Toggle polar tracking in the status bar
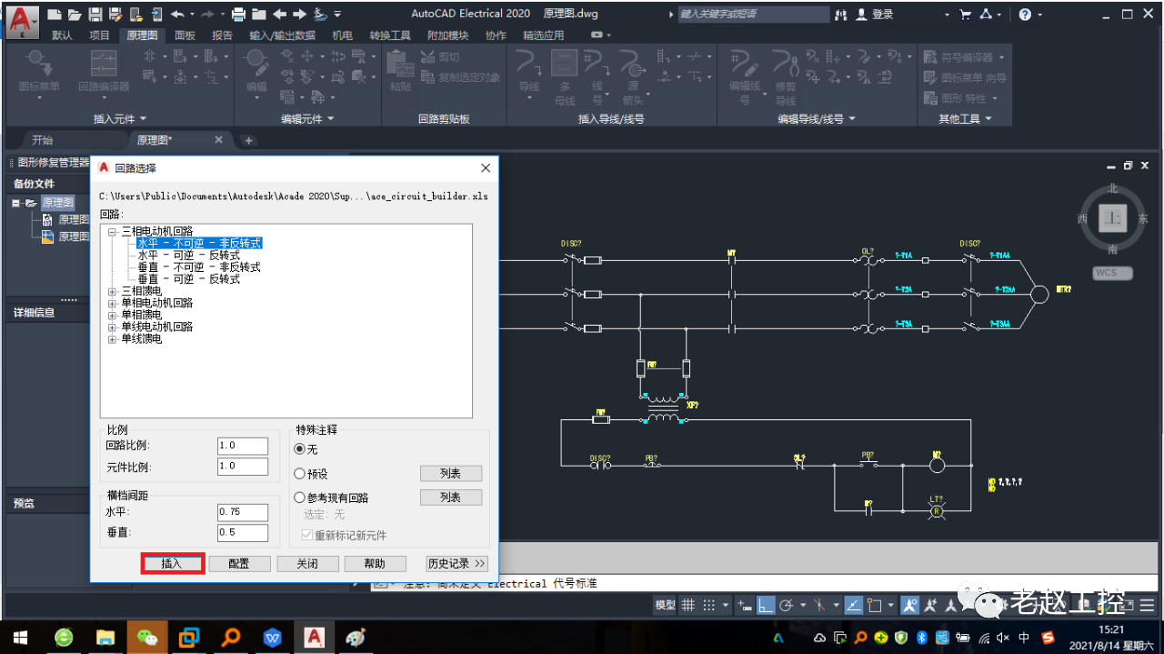 [x=787, y=605]
